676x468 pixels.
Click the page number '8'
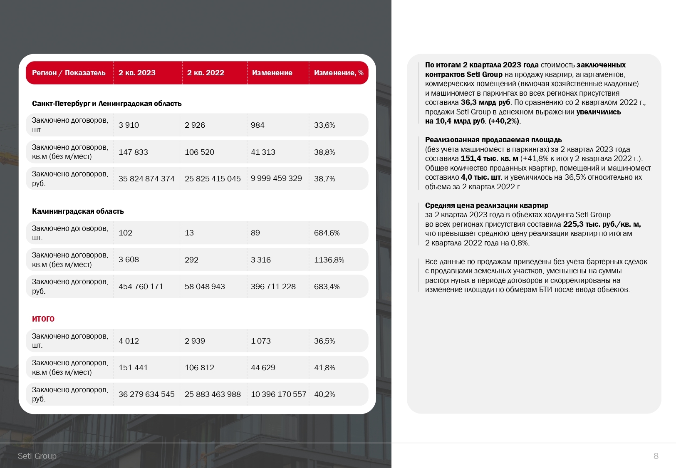[656, 456]
